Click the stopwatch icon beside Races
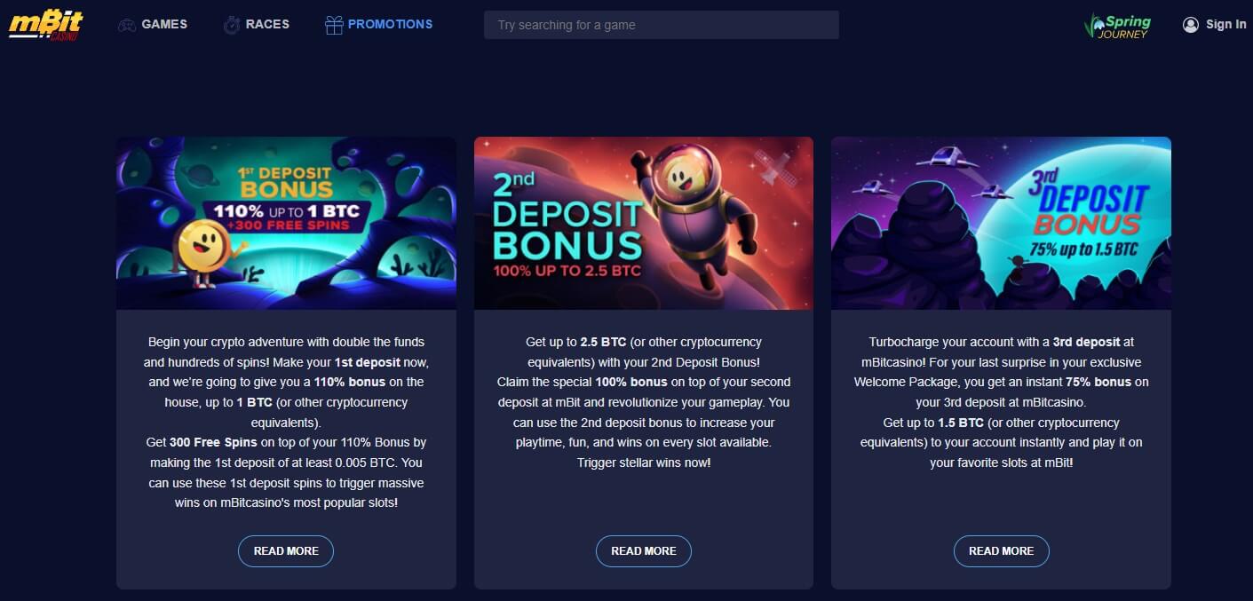Screen dimensions: 1253x601 tap(232, 25)
